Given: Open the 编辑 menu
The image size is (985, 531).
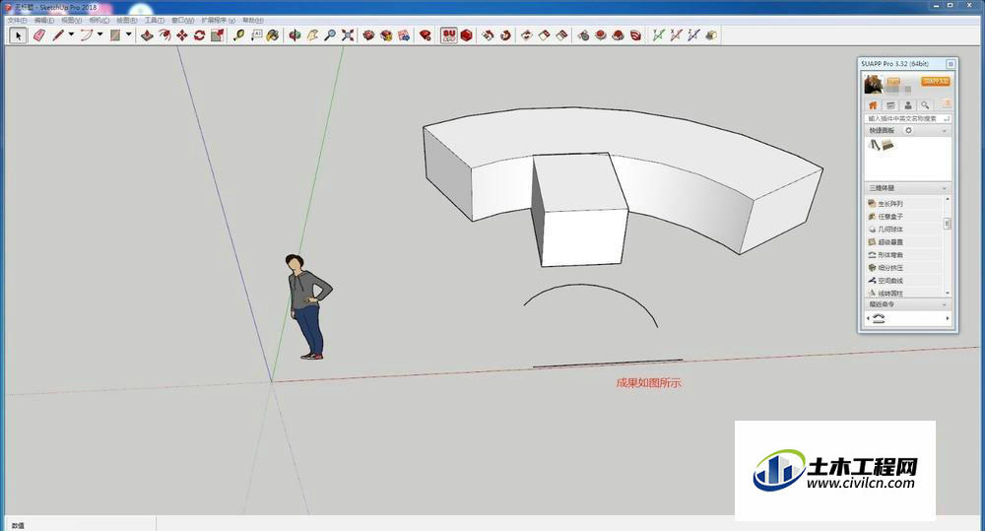Looking at the screenshot, I should coord(44,20).
